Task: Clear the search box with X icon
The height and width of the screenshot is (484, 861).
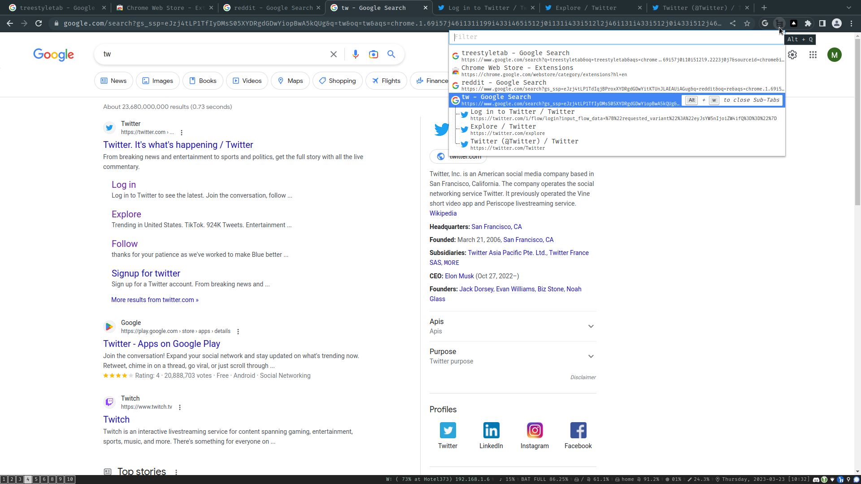Action: point(333,54)
